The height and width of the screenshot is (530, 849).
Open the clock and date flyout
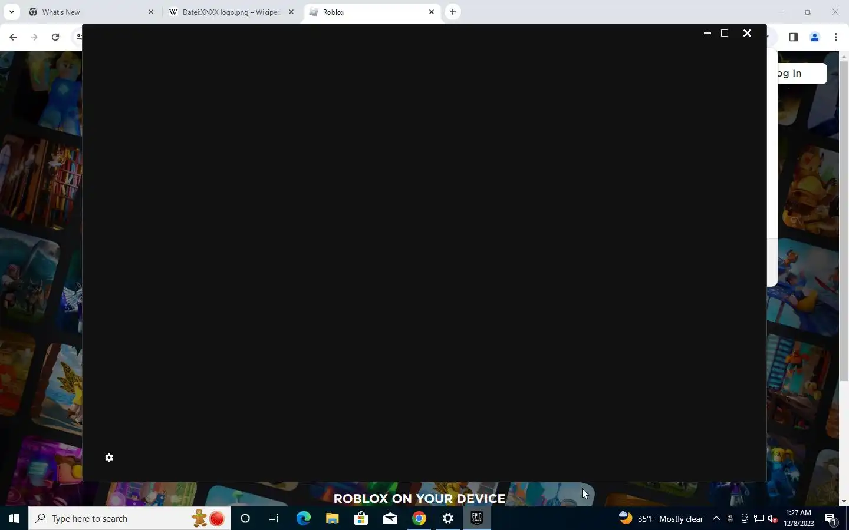pos(799,518)
